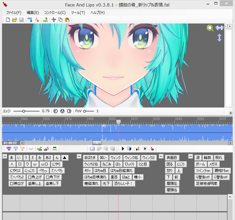Click the horizontal pan arrow icon
Image resolution: width=235 pixels, height=220 pixels.
(x=220, y=28)
